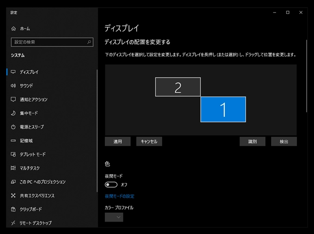Click the 識別 (Identify) button

tap(253, 142)
